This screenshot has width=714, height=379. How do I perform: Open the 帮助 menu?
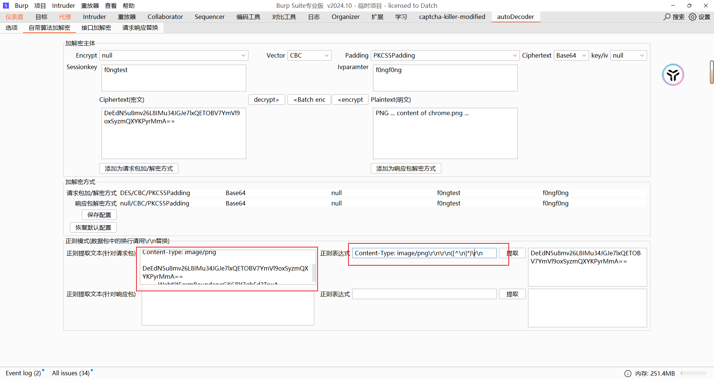coord(129,6)
